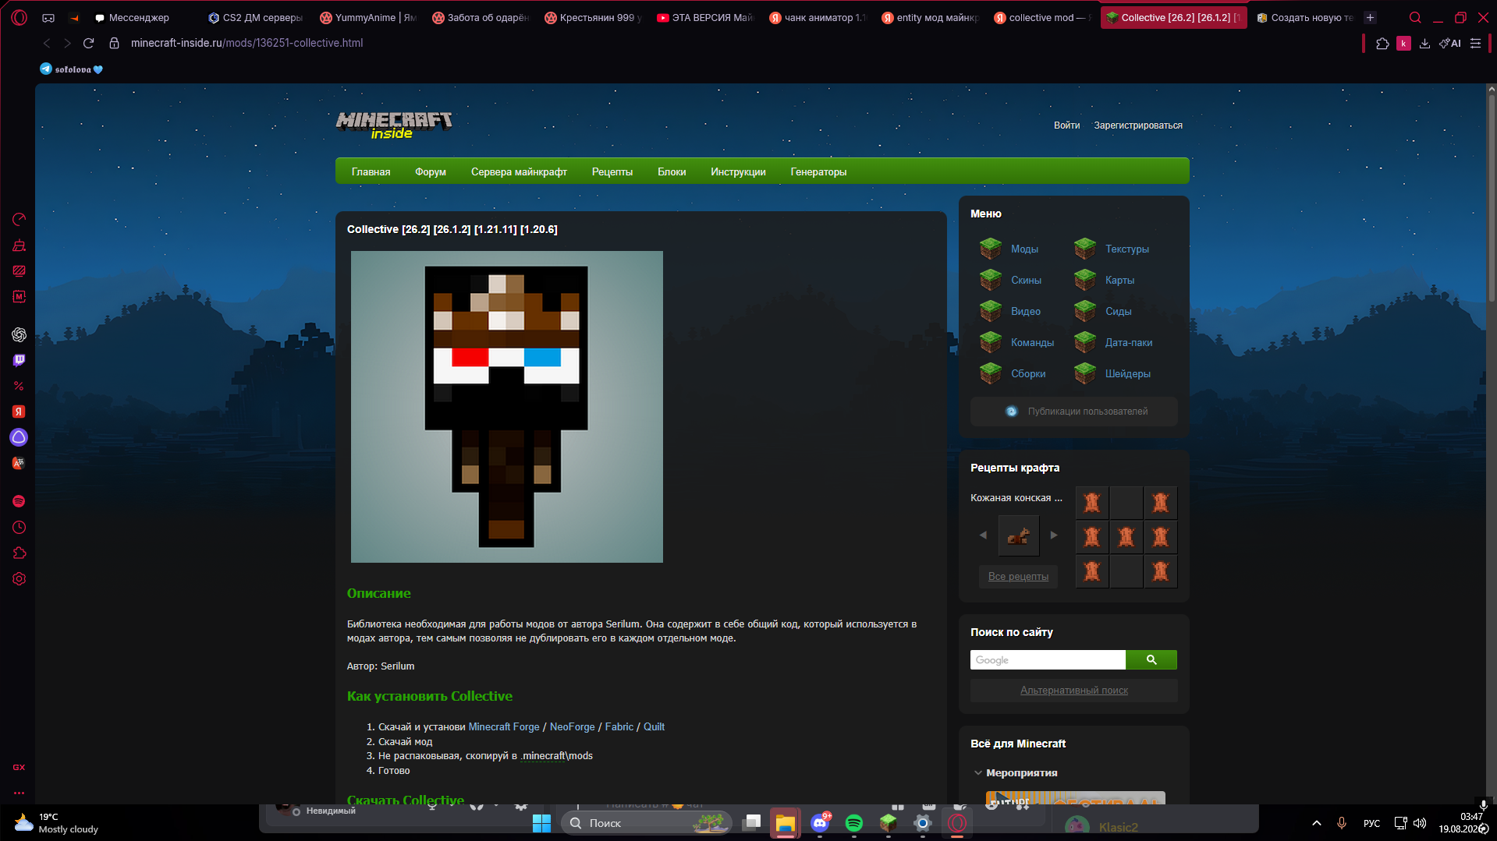Click the Windows Start button
This screenshot has width=1497, height=841.
pos(542,823)
